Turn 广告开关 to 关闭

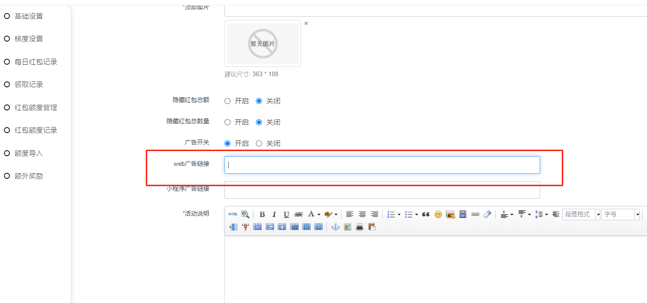pos(259,144)
